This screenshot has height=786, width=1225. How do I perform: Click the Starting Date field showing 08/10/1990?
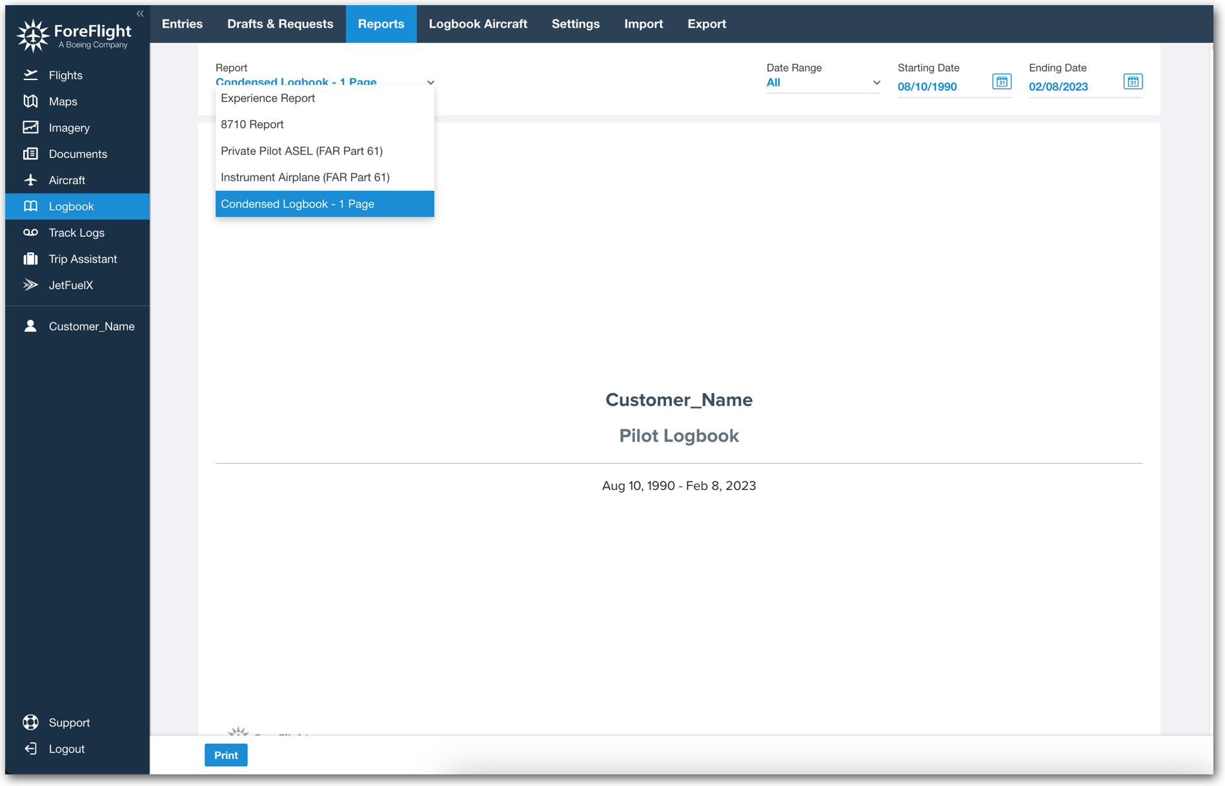click(x=927, y=86)
